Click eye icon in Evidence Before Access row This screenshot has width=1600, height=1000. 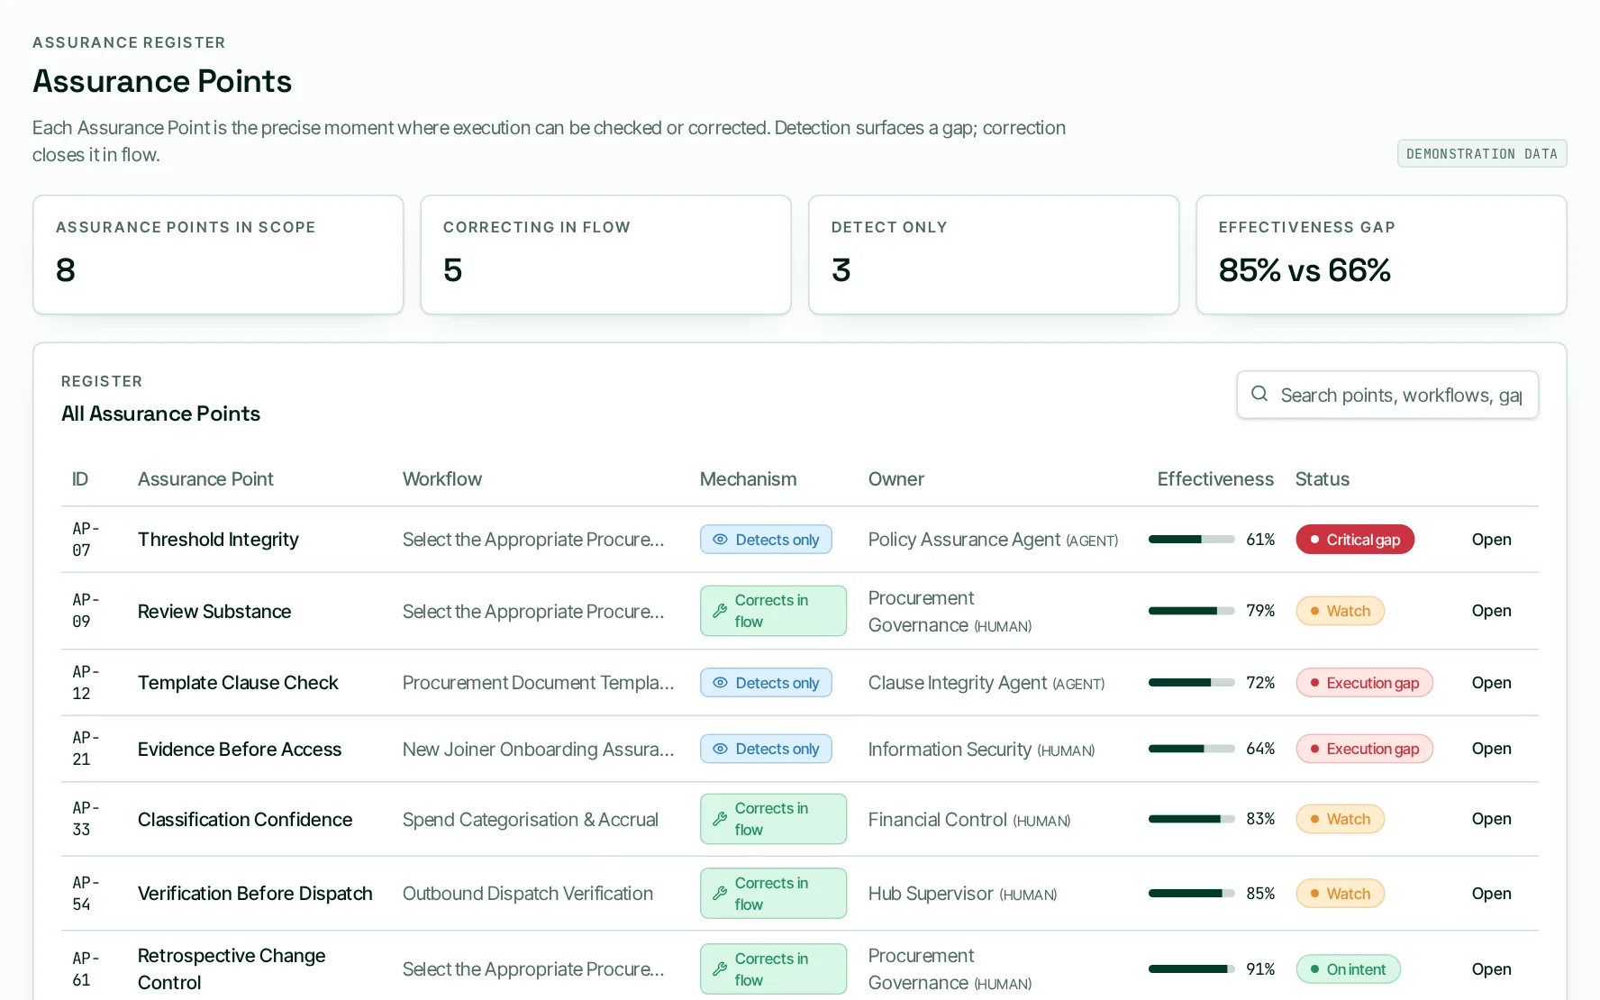tap(720, 749)
